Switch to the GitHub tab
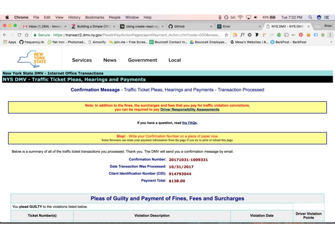This screenshot has height=238, width=335. pyautogui.click(x=190, y=26)
